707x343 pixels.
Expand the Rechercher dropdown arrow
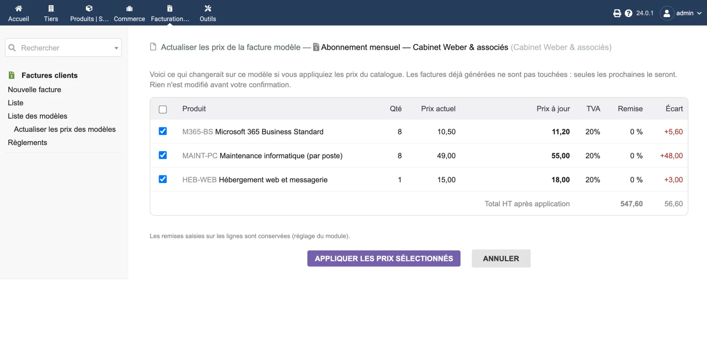pyautogui.click(x=116, y=48)
